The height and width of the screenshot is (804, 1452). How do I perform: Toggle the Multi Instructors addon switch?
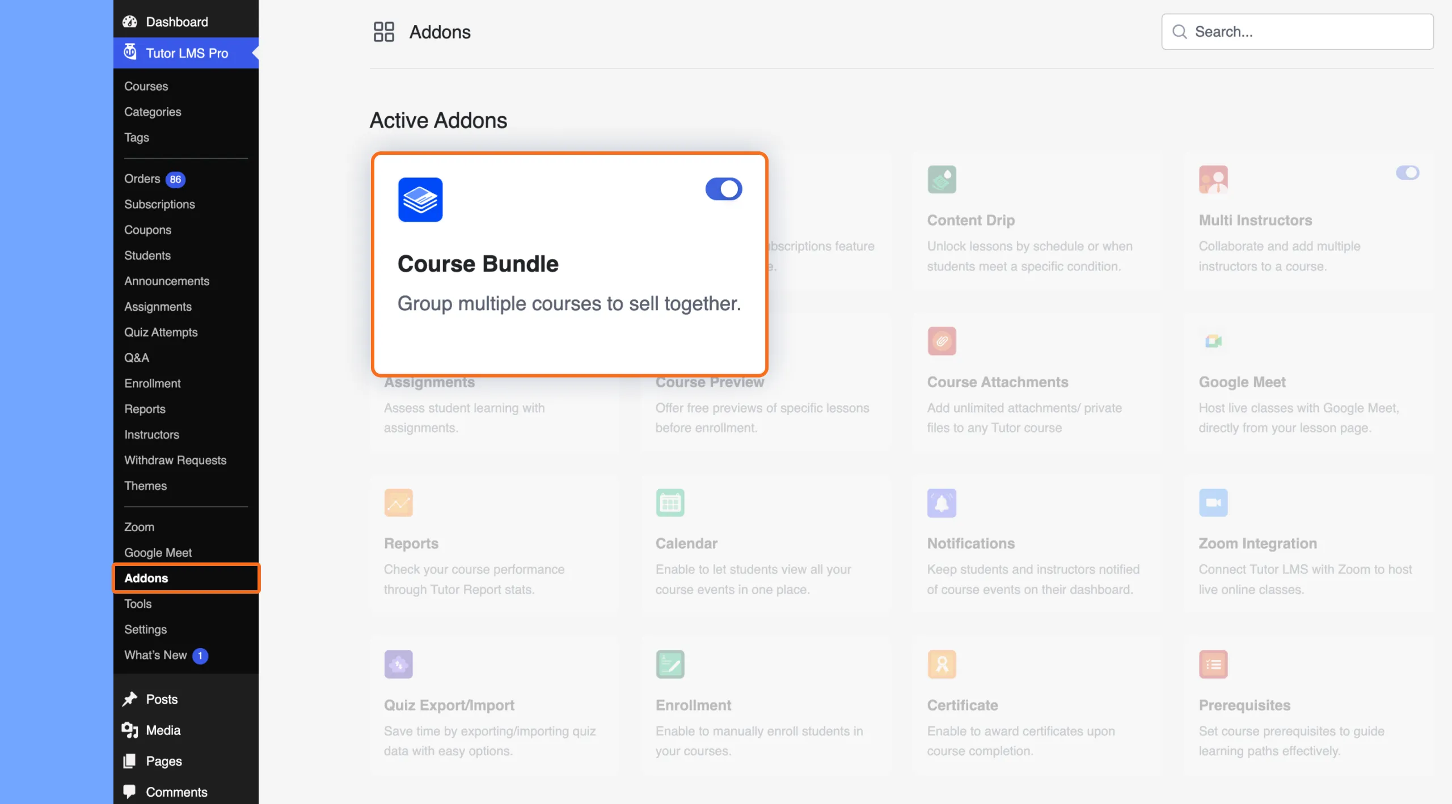[x=1407, y=172]
